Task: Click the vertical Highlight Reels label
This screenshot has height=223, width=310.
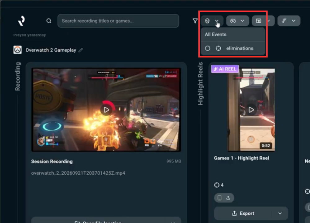Action: (201, 84)
